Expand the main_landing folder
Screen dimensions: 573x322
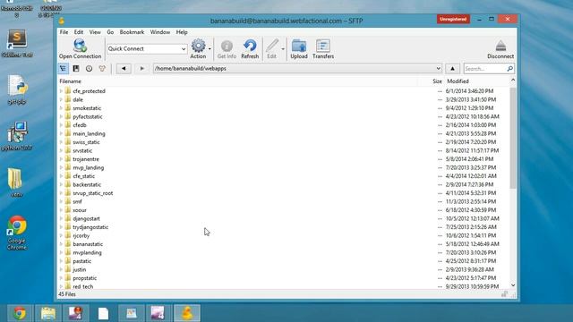tap(62, 133)
